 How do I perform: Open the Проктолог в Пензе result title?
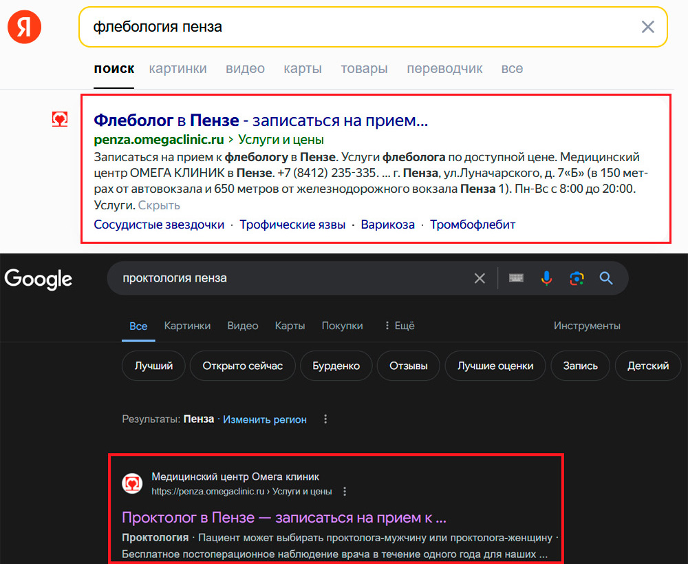click(x=284, y=517)
